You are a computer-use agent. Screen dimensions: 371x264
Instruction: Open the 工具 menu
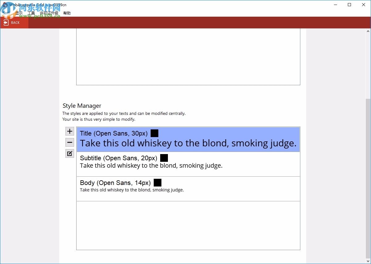coord(31,13)
